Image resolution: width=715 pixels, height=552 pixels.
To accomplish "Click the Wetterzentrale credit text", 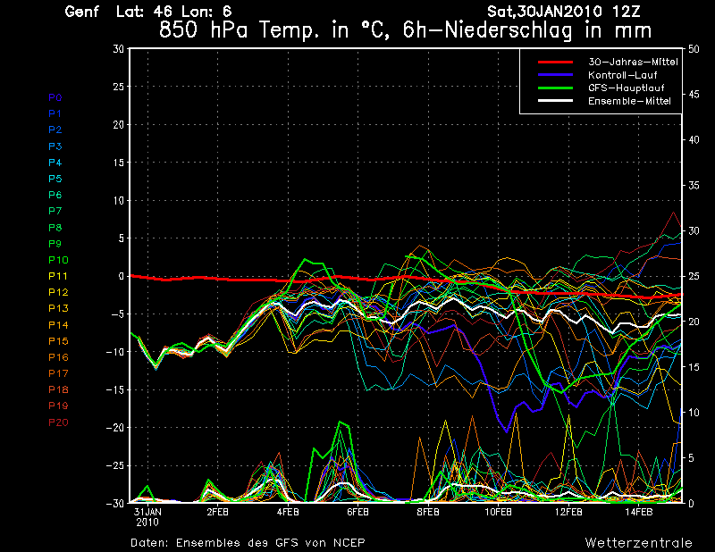I will 638,543.
